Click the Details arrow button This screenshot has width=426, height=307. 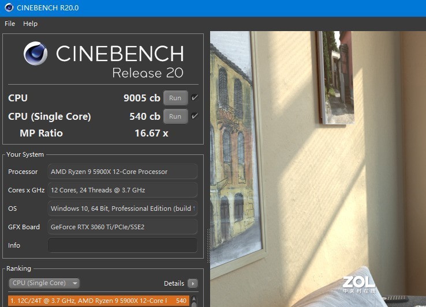click(193, 284)
